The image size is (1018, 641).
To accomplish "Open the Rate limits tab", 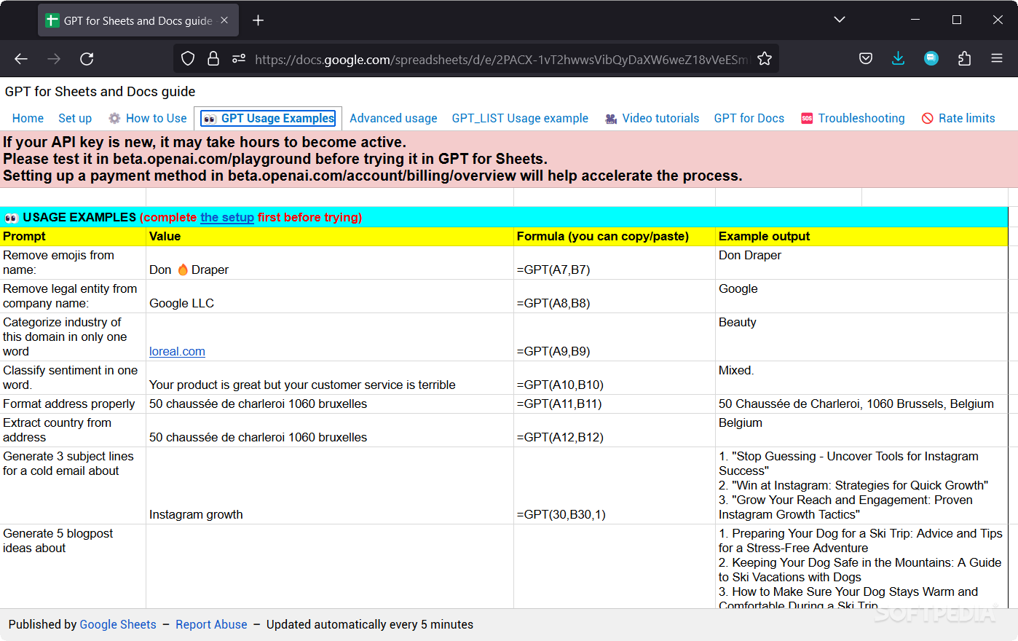I will [958, 118].
